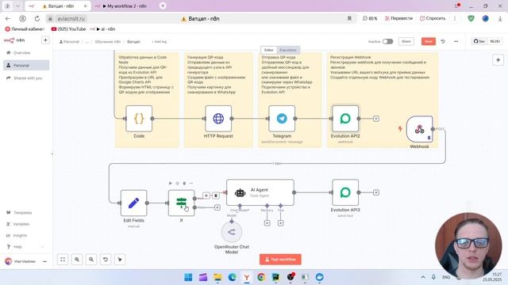Select the Evolution API3 node
Image resolution: width=508 pixels, height=285 pixels.
click(x=345, y=192)
